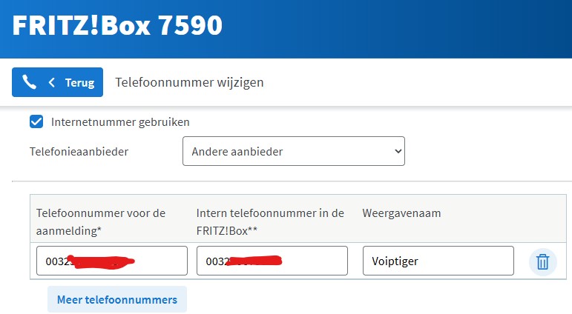The height and width of the screenshot is (314, 572).
Task: Click the Weergavenaam field containing Voiptiger
Action: [438, 261]
